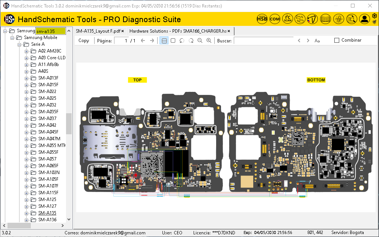Select SM-A115F tree item
This screenshot has height=237, width=379.
48,193
